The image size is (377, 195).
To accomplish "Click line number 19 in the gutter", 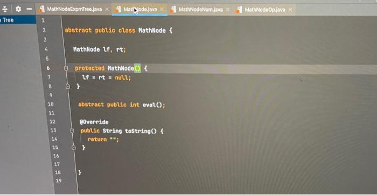I will [x=59, y=180].
